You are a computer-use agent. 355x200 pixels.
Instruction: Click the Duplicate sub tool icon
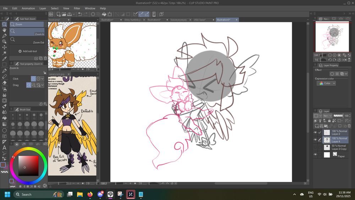[41, 58]
